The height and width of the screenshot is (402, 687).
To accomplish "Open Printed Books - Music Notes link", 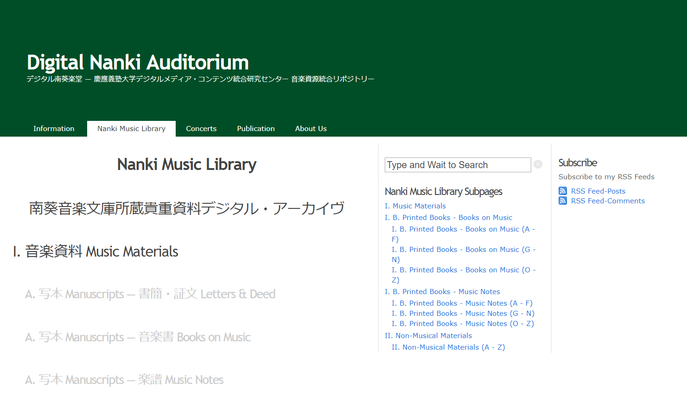I will (443, 291).
